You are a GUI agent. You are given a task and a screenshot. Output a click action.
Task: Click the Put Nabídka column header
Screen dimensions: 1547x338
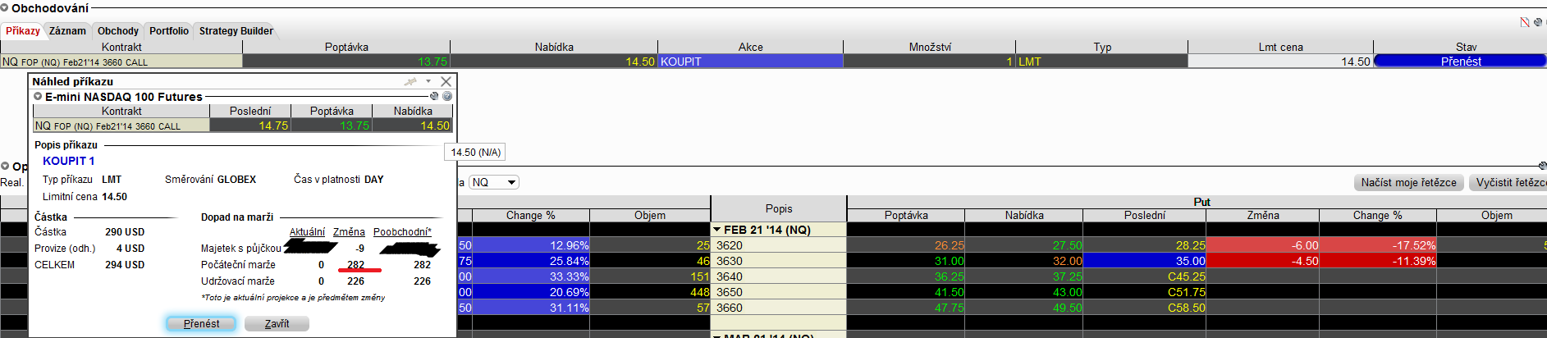1024,215
